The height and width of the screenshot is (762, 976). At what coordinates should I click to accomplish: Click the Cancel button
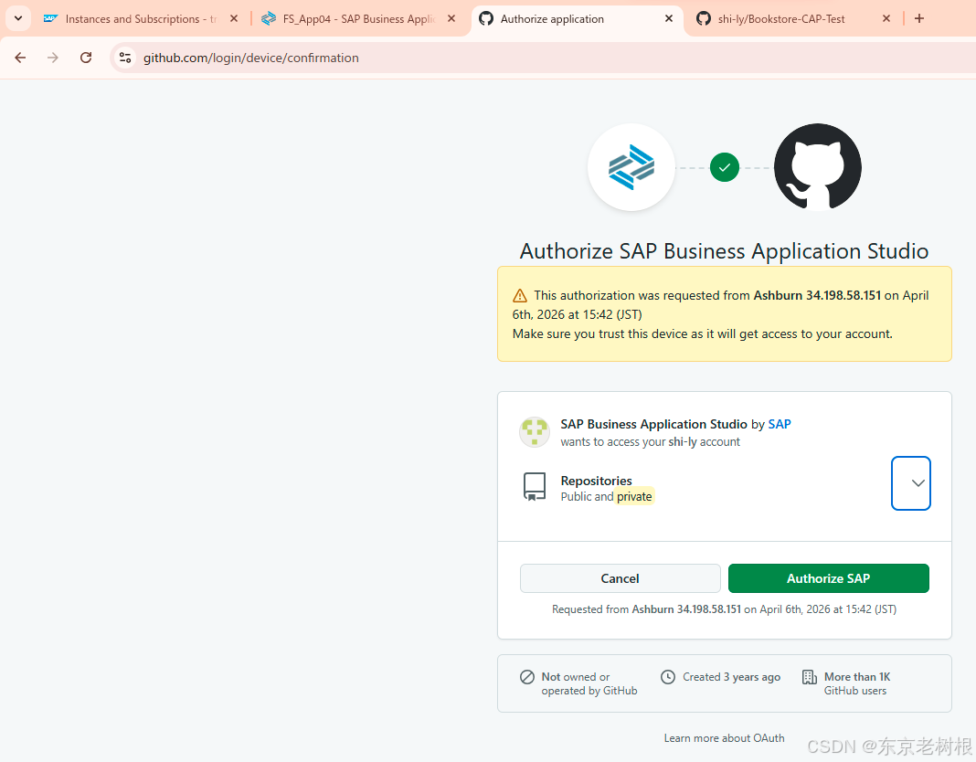click(x=620, y=578)
